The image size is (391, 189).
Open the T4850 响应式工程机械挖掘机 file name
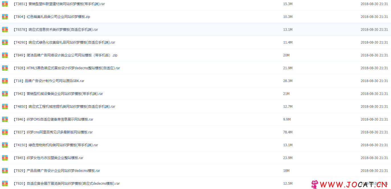pos(64,107)
